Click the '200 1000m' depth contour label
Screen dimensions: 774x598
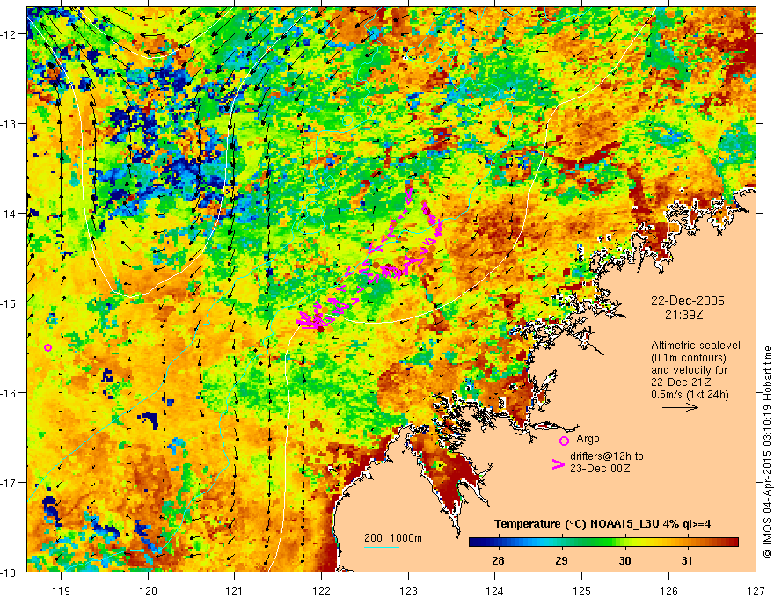tap(393, 538)
